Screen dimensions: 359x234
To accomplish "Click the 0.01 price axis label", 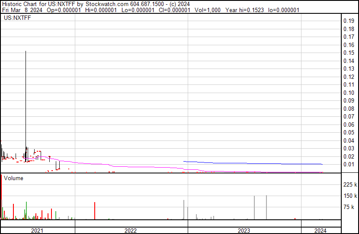I will point(349,164).
